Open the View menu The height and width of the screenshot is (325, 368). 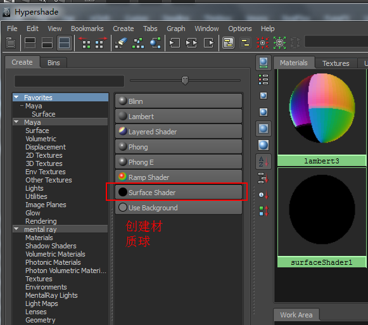54,29
